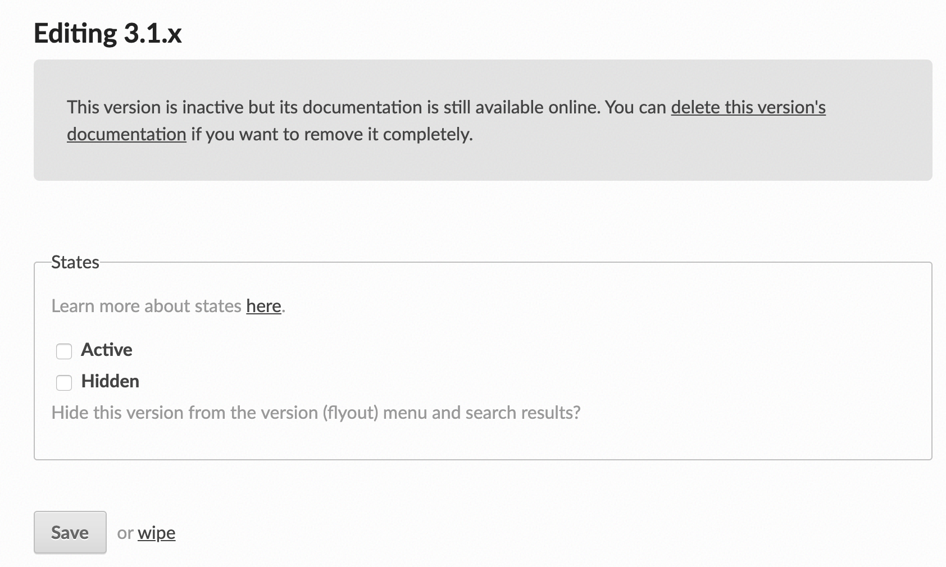The width and height of the screenshot is (946, 567).
Task: Enable the Active state checkbox
Action: point(63,351)
